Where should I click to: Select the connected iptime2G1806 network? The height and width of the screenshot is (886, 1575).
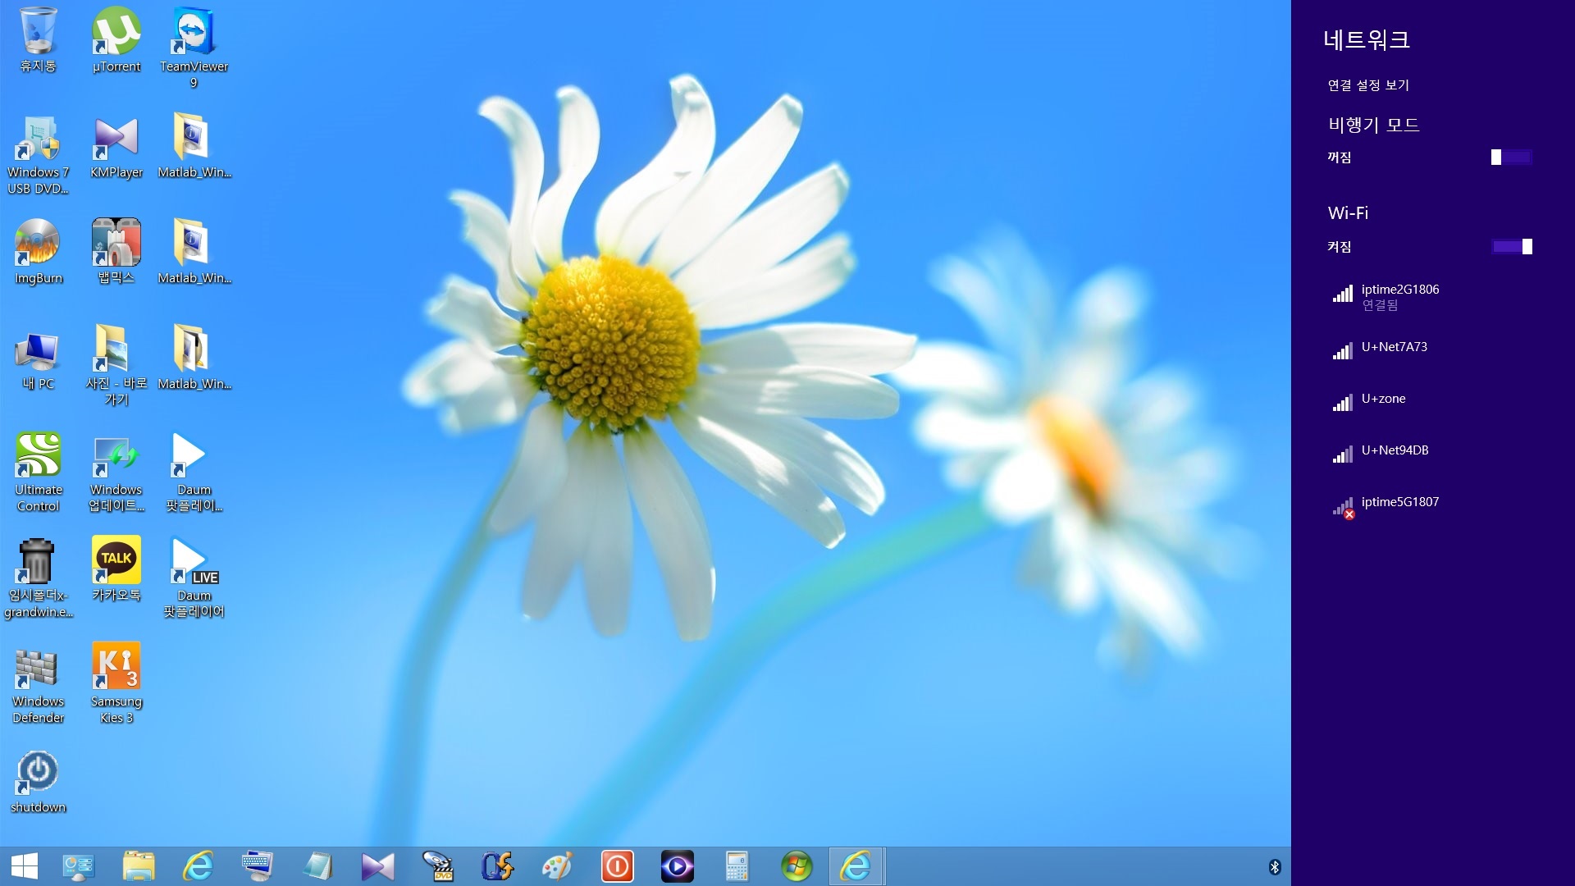coord(1432,297)
